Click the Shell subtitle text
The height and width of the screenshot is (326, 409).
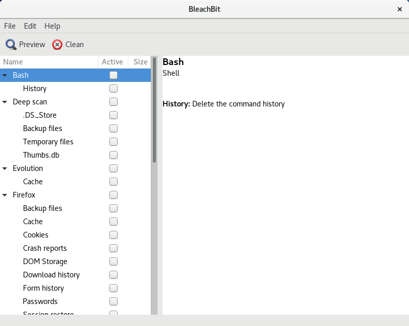point(171,73)
